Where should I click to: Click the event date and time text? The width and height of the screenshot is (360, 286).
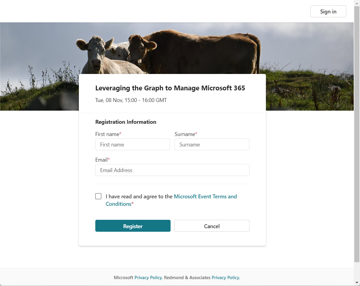tap(131, 100)
